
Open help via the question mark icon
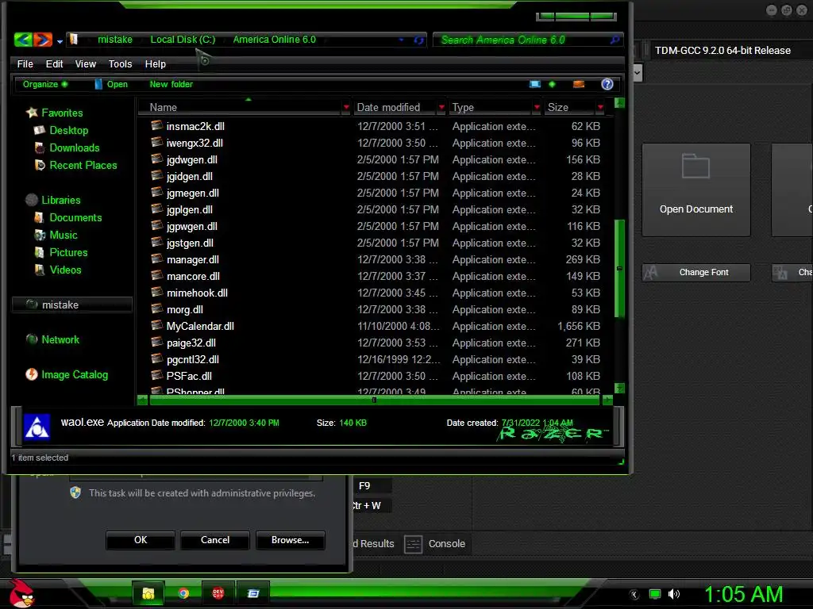click(607, 84)
